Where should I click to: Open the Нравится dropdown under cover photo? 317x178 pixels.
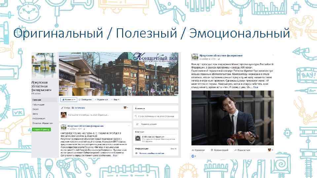click(69, 100)
